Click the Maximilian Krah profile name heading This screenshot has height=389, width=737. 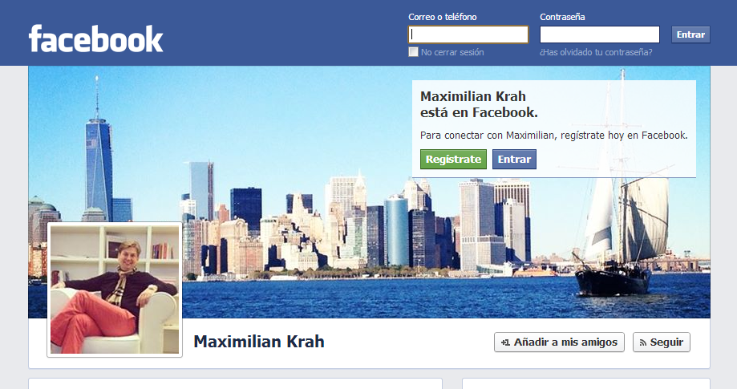pyautogui.click(x=259, y=342)
